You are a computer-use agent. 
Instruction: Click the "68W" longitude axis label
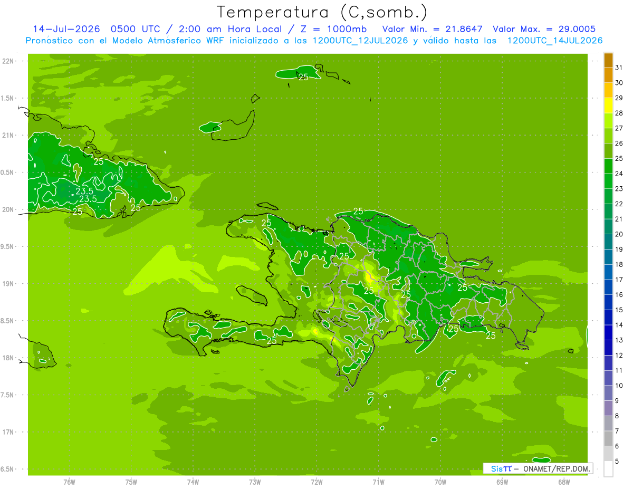[563, 482]
